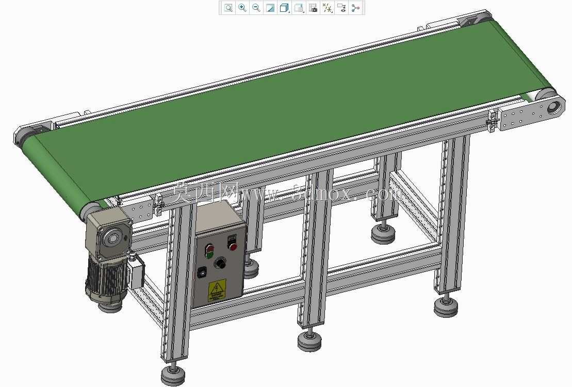Select the gray control box enclosure
572x387 pixels.
point(220,255)
